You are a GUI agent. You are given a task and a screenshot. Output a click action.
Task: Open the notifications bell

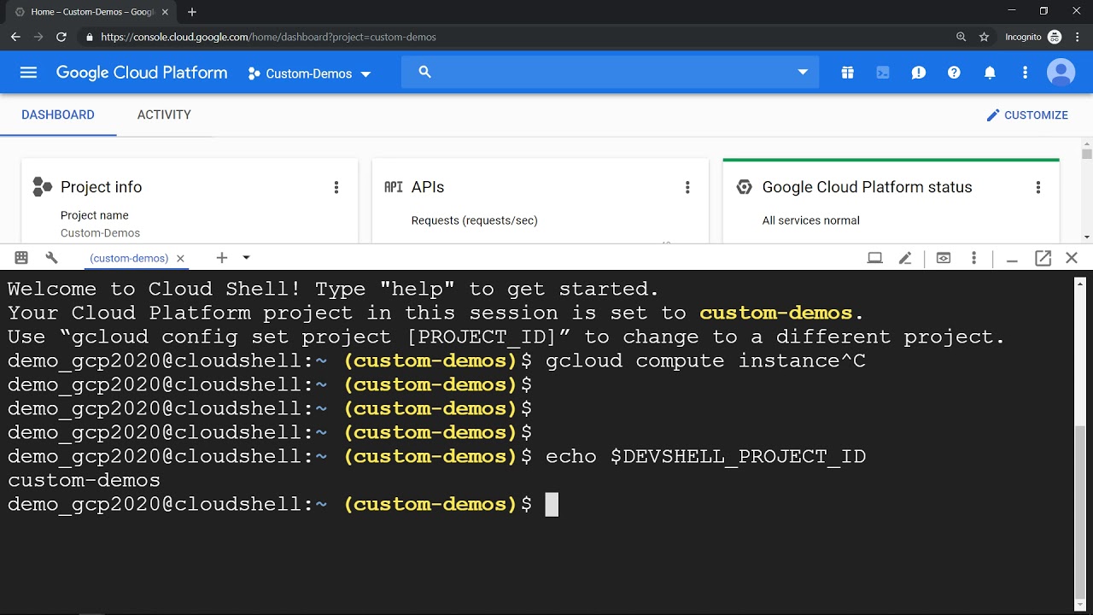click(990, 73)
